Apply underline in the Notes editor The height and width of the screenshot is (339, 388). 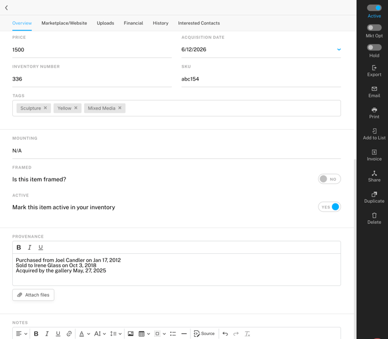(58, 334)
